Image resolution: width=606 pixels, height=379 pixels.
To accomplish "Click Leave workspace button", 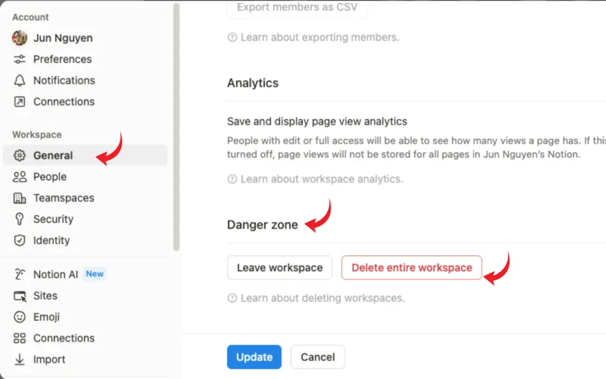I will [x=279, y=267].
